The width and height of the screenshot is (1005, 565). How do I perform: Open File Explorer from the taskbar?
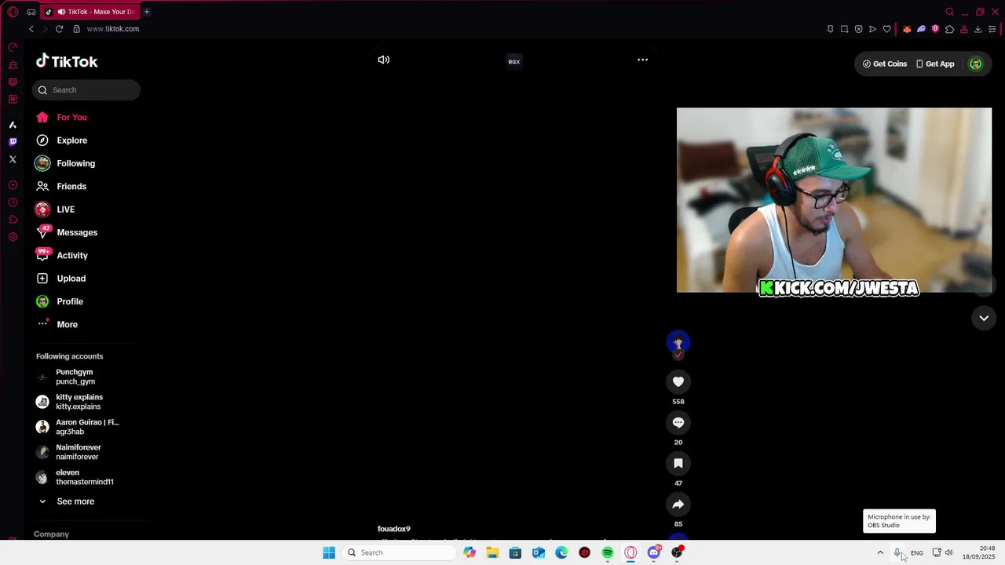click(492, 552)
